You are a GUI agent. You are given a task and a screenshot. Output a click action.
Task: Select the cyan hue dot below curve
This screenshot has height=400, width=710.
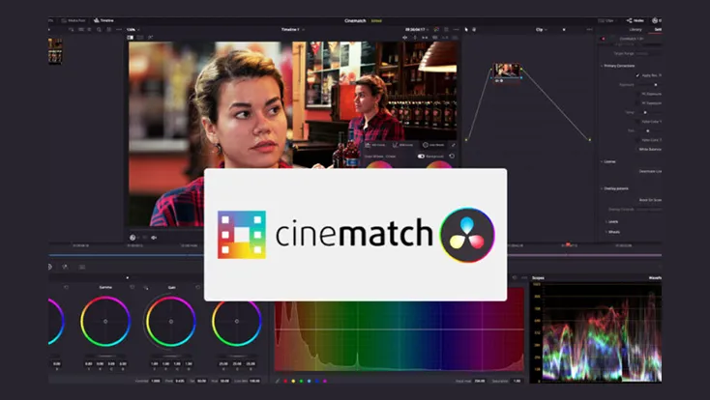pyautogui.click(x=310, y=381)
